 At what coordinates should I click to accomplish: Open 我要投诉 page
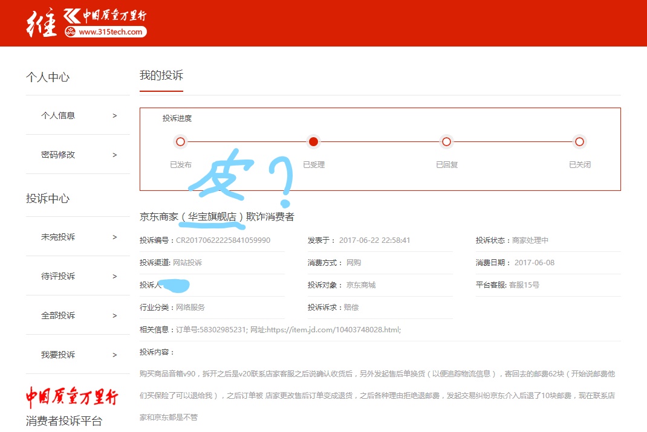pos(58,355)
